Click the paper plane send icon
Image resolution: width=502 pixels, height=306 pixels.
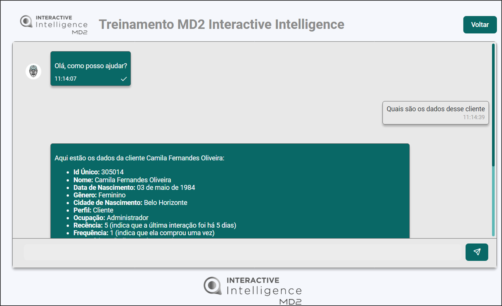point(477,252)
